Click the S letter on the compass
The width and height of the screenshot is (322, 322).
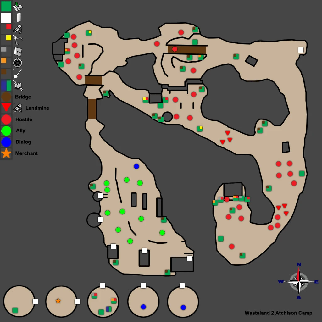[299, 297]
